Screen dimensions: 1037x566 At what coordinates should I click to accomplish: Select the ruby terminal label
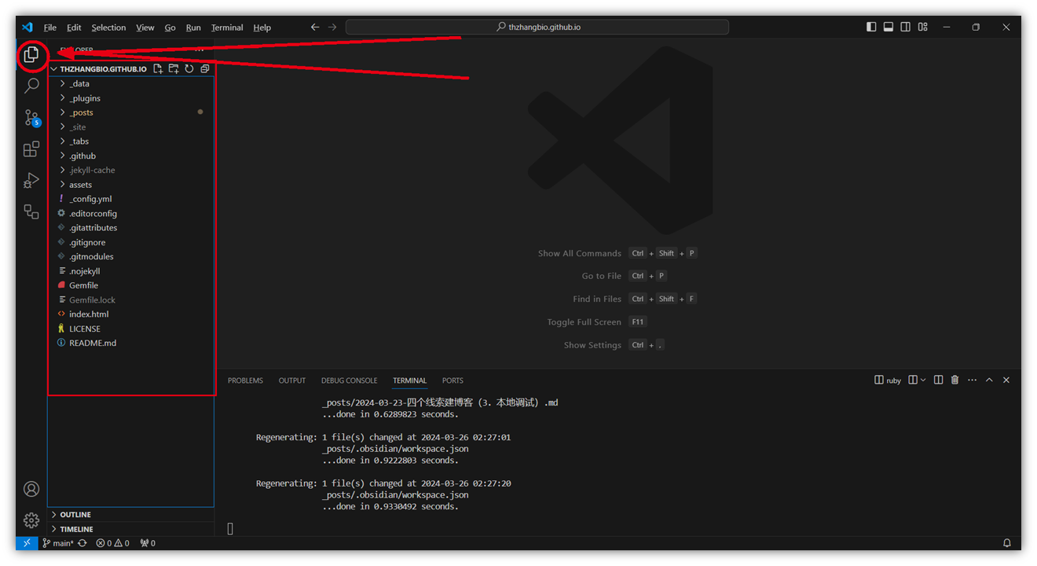tap(888, 380)
